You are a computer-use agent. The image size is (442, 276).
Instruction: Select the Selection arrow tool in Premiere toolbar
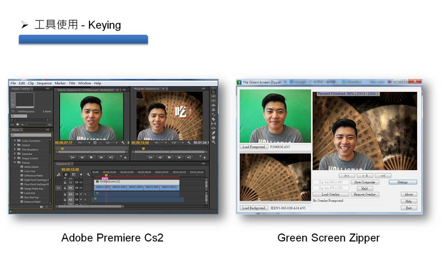tap(214, 92)
